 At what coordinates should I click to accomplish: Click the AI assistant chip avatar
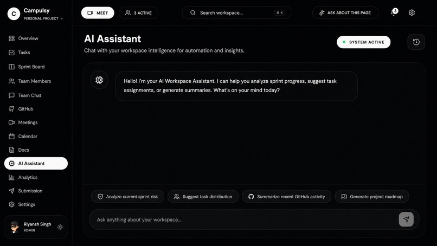pyautogui.click(x=99, y=80)
